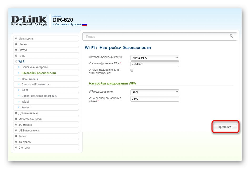Open Основные настройки submenu item
The image size is (250, 169).
(46, 67)
